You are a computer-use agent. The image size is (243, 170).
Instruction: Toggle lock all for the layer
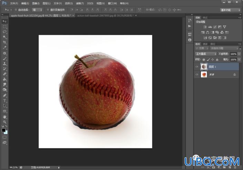(217, 60)
